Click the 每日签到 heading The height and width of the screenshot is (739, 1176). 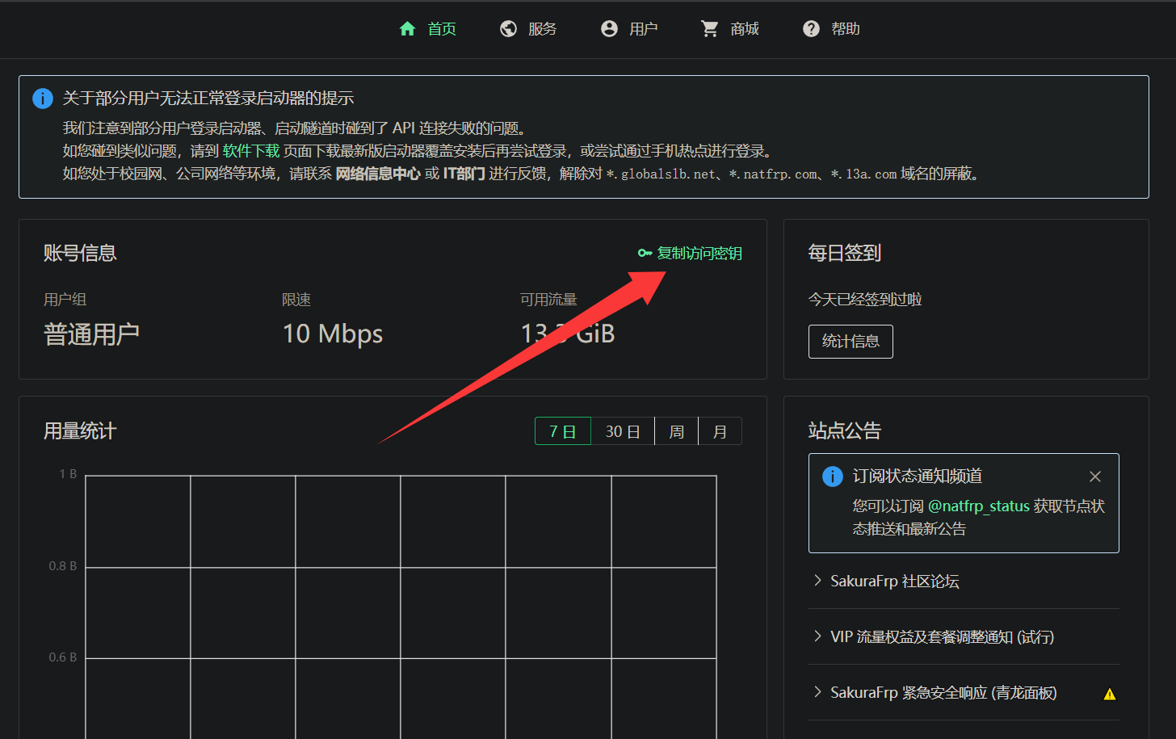tap(845, 254)
